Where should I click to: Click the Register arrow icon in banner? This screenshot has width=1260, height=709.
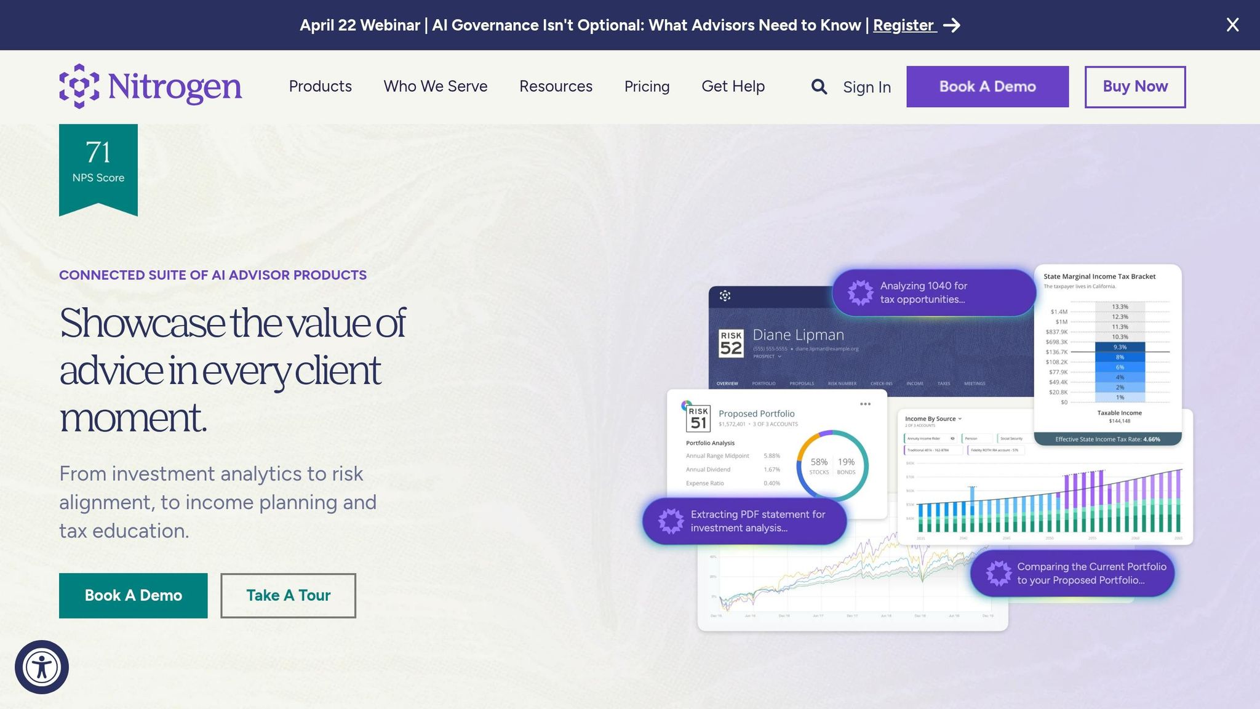point(952,25)
